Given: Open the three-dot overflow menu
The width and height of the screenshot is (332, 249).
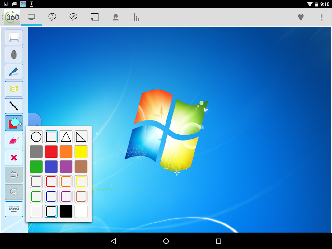Looking at the screenshot, I should pyautogui.click(x=321, y=17).
